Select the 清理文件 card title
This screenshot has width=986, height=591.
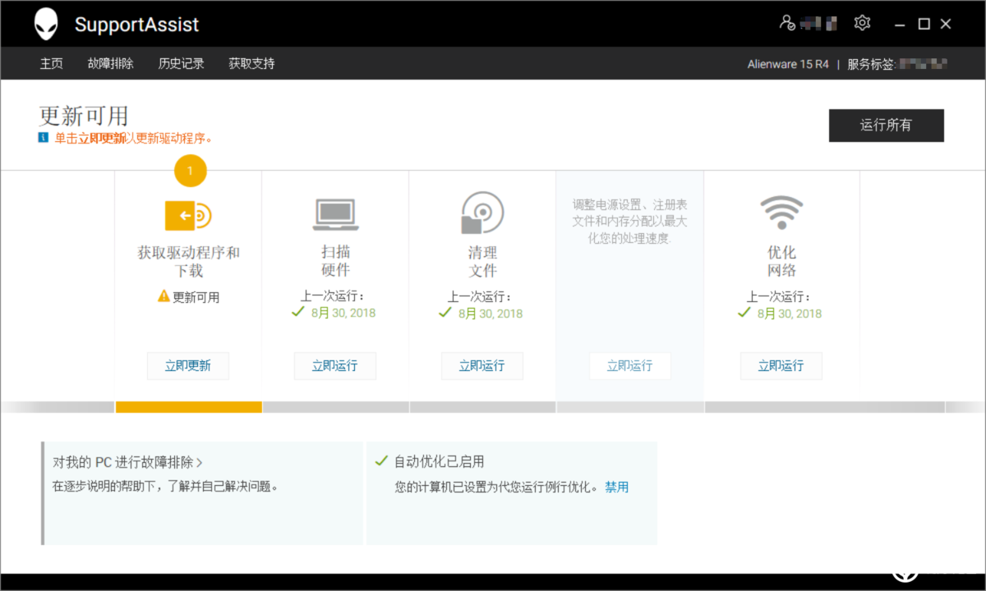pyautogui.click(x=483, y=261)
